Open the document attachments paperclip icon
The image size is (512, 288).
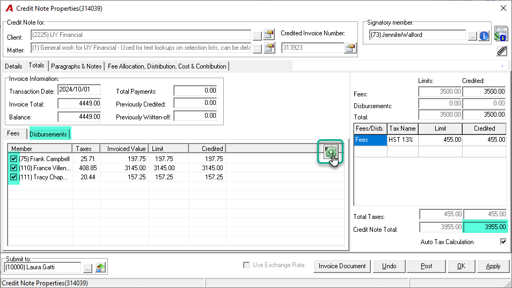[502, 51]
